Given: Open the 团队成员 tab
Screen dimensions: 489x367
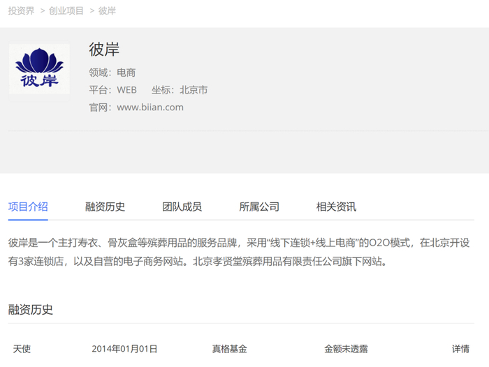Looking at the screenshot, I should tap(182, 207).
